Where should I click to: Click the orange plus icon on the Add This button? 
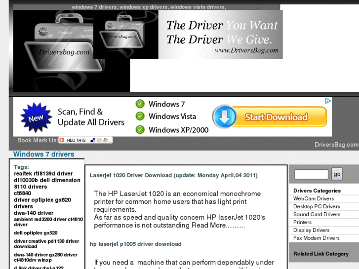[62, 140]
